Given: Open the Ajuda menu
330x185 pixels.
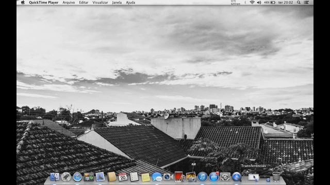Looking at the screenshot, I should [130, 3].
